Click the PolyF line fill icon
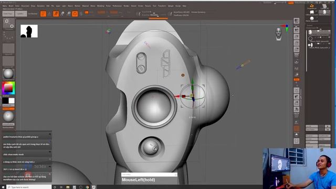 click(296, 116)
